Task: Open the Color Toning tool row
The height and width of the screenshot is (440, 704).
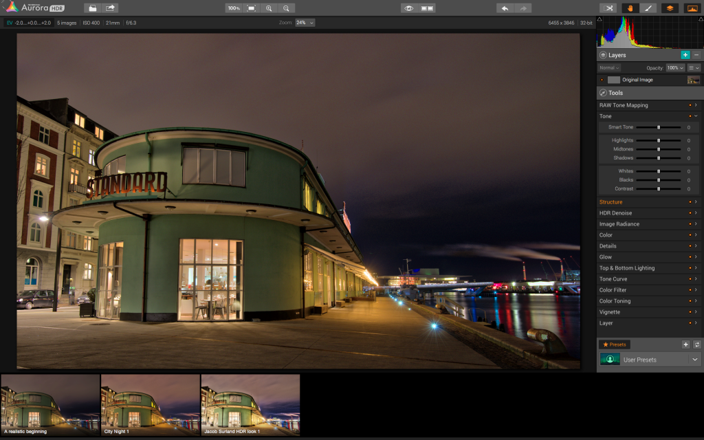Action: (650, 301)
